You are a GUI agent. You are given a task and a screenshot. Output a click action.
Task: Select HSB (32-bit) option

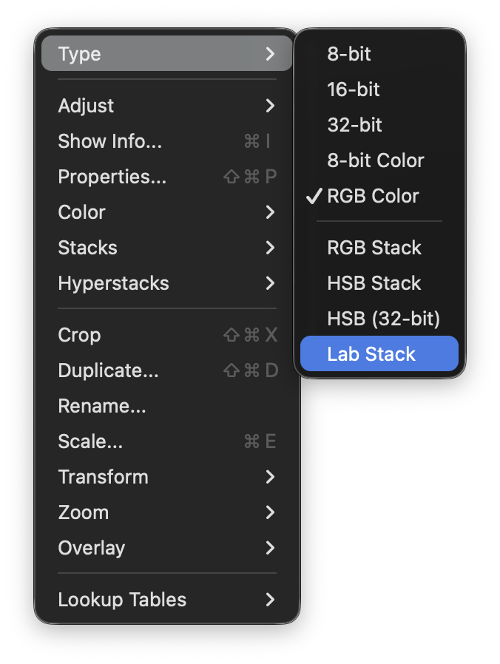[384, 319]
